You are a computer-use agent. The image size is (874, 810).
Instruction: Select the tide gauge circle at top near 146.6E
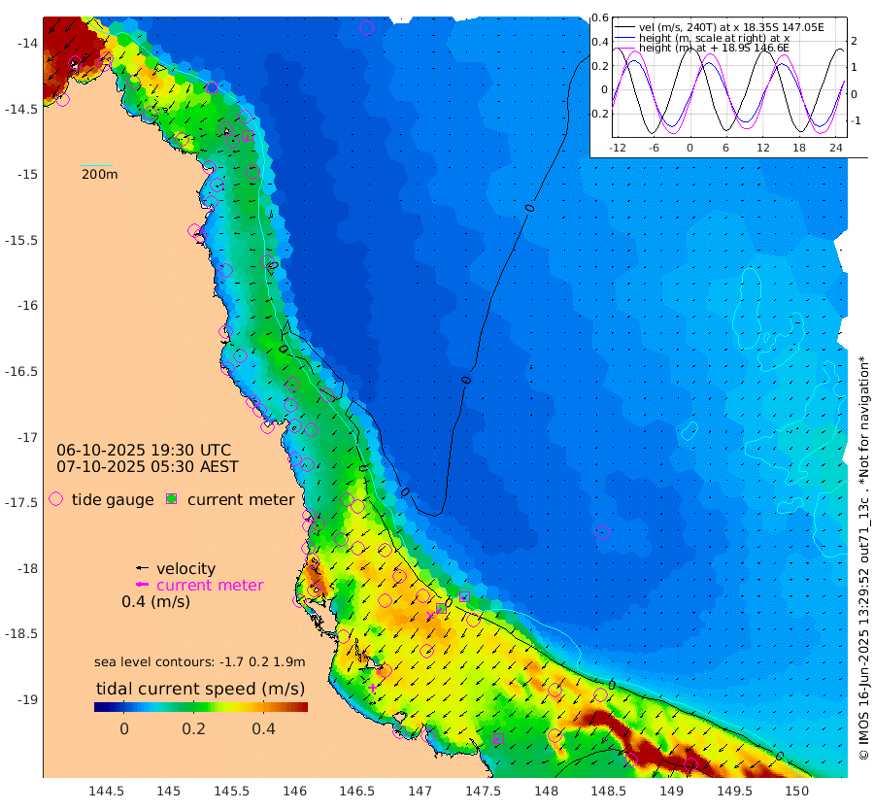tap(366, 27)
